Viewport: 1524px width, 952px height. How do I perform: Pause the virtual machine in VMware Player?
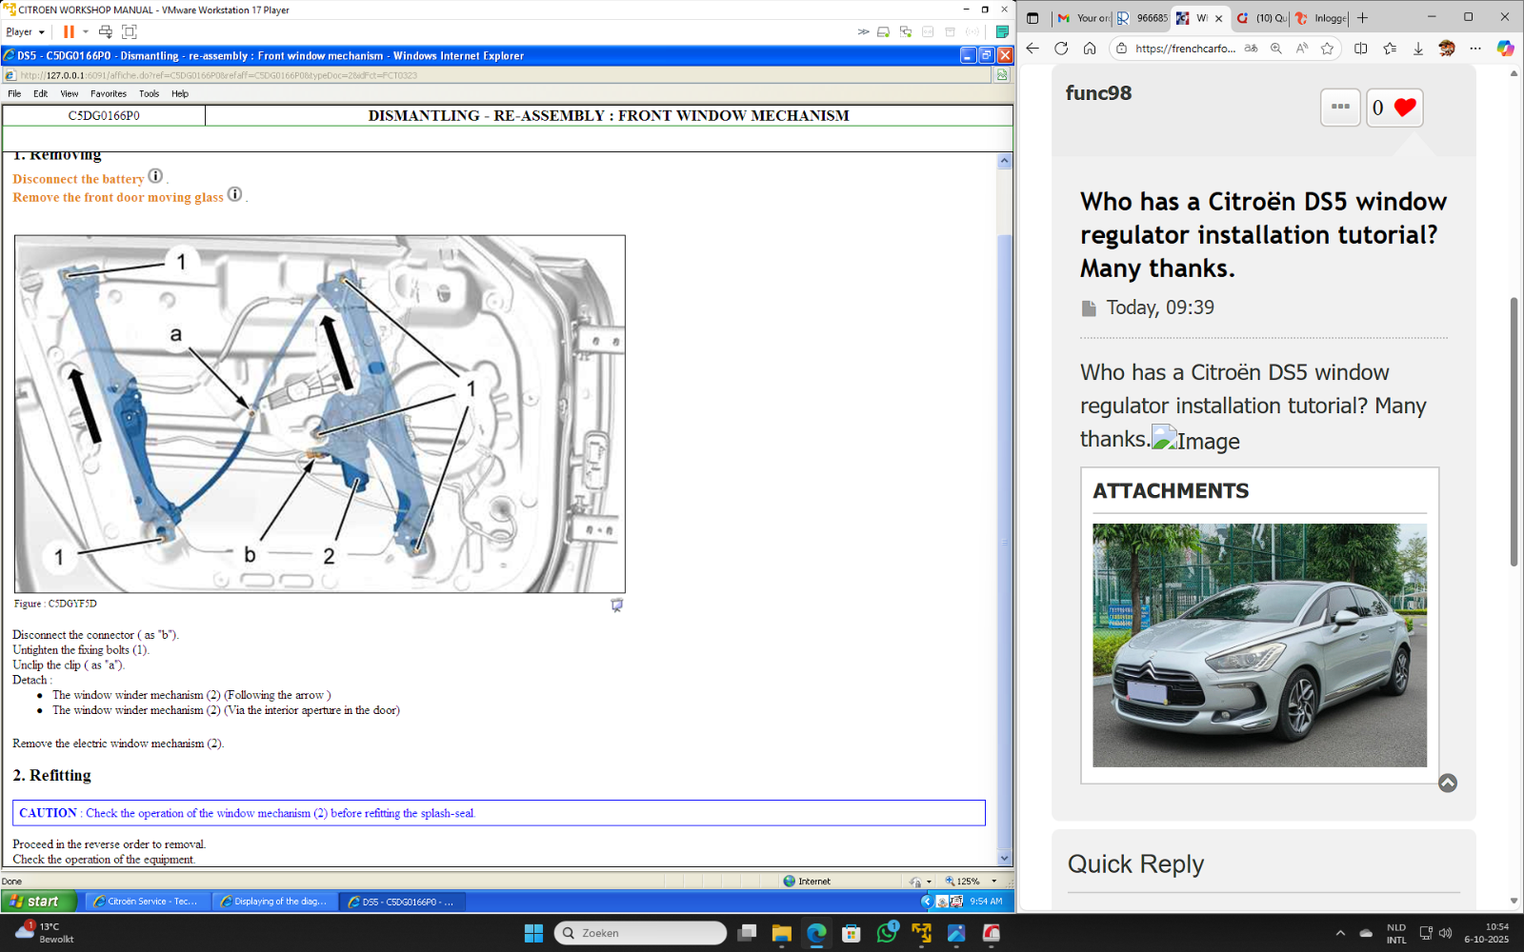(x=69, y=31)
